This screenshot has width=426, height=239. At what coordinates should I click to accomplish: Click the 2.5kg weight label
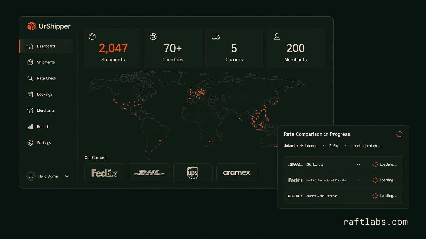click(x=334, y=146)
